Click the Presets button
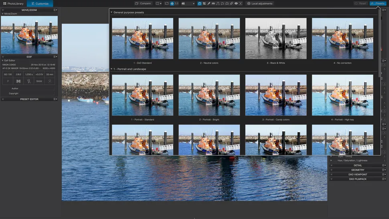This screenshot has height=219, width=389. [378, 4]
